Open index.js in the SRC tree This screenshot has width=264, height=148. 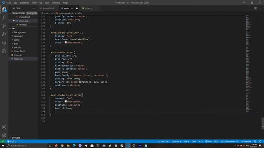(x=18, y=55)
